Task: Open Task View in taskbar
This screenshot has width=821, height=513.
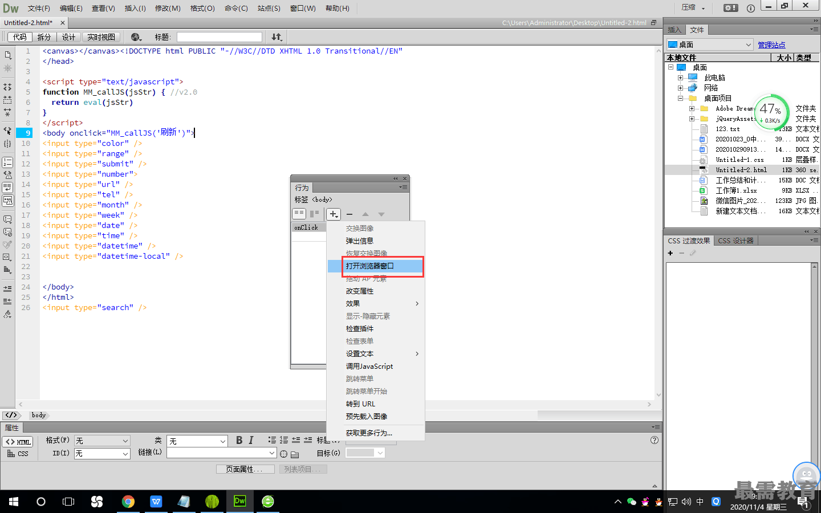Action: point(68,502)
